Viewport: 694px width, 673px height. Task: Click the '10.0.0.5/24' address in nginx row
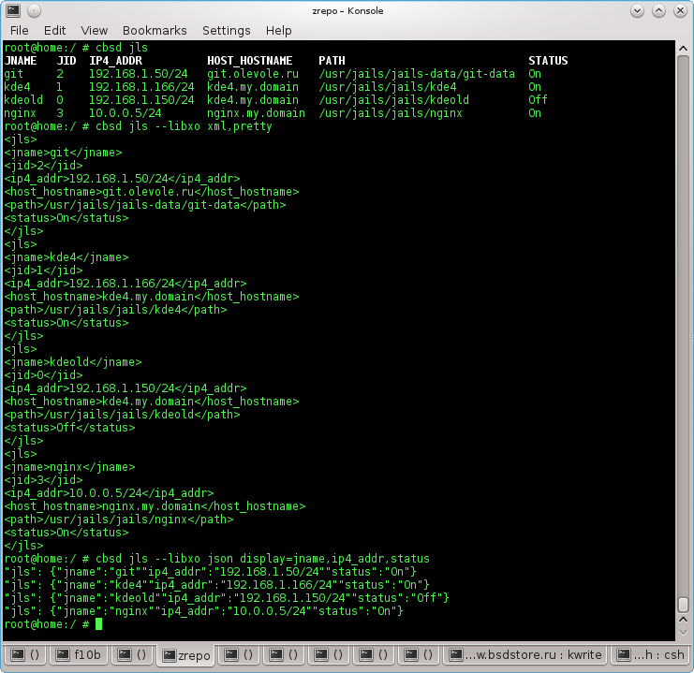pos(125,113)
